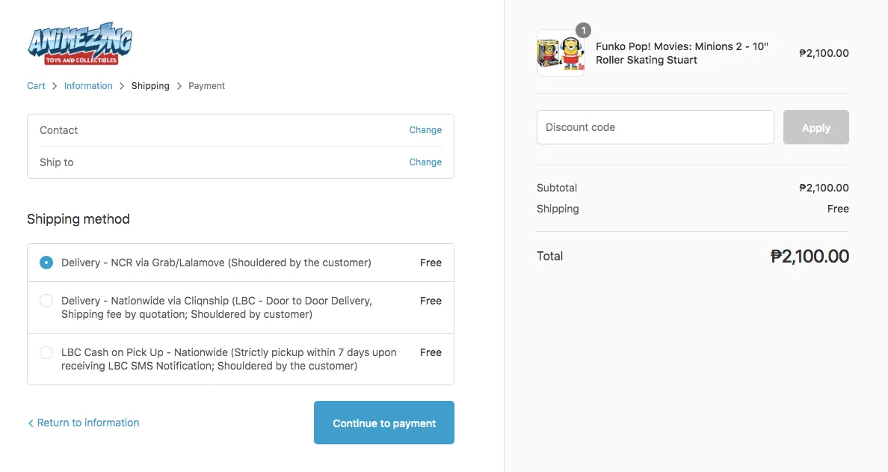
Task: Click the Payment breadcrumb step
Action: click(207, 86)
